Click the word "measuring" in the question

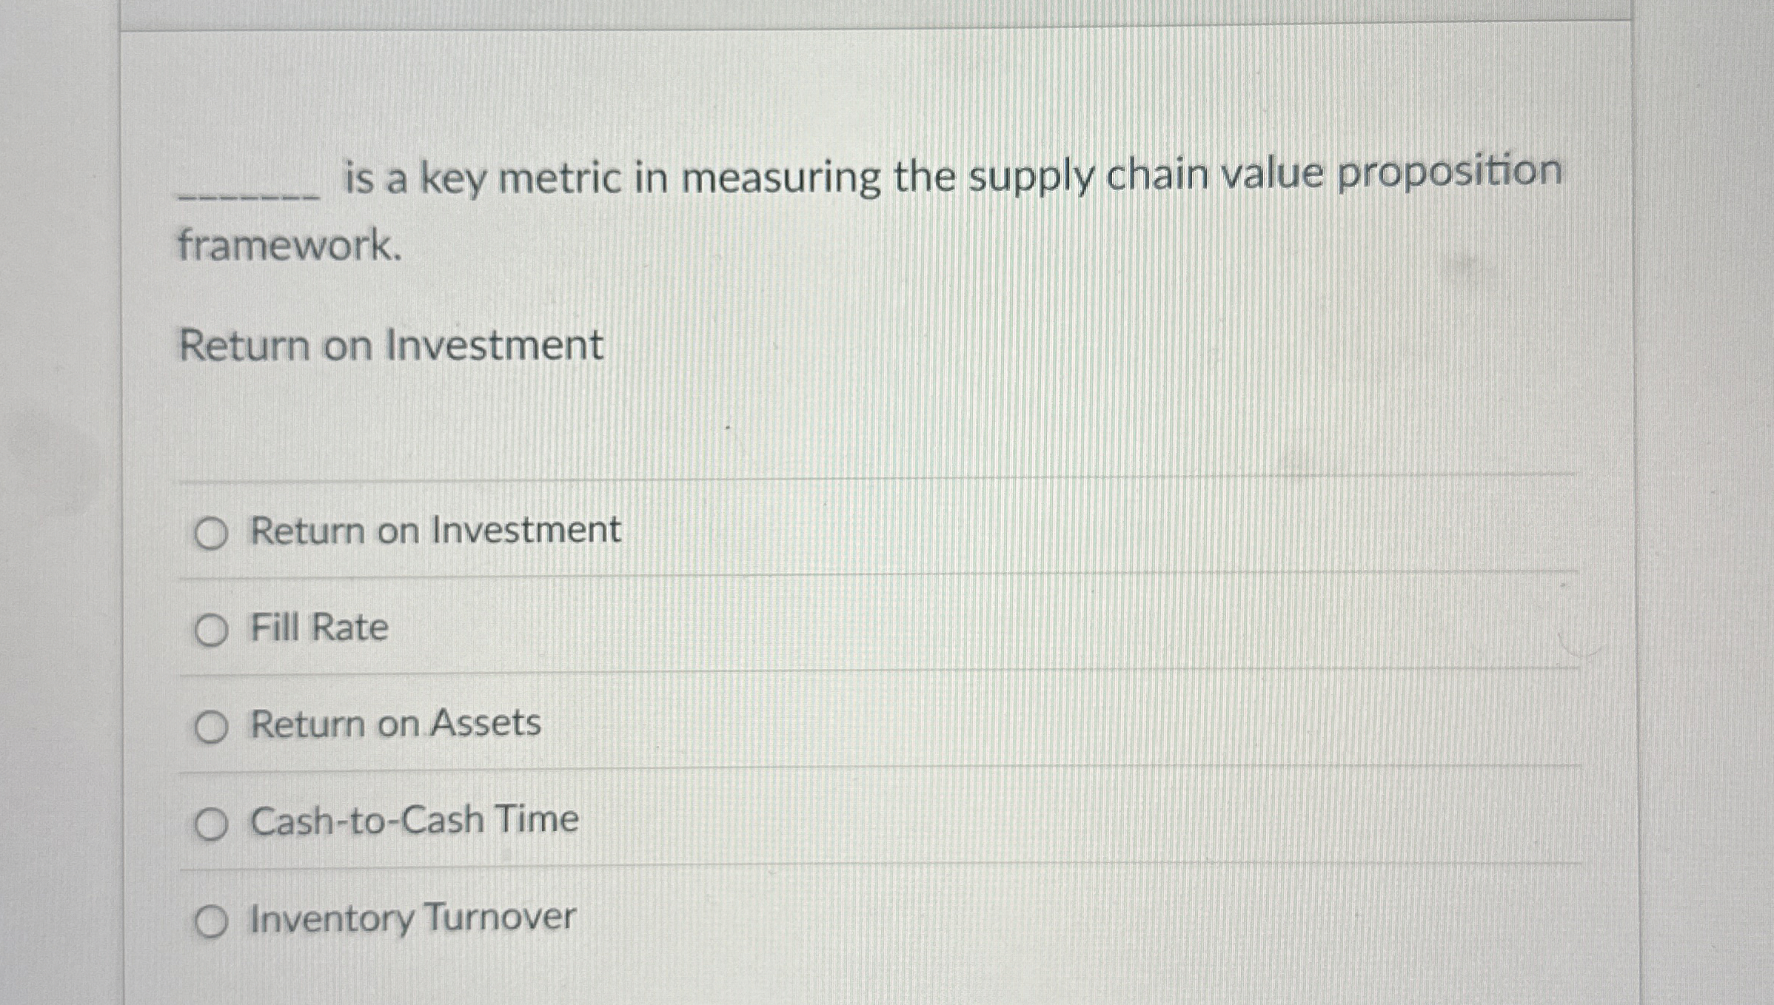tap(781, 178)
